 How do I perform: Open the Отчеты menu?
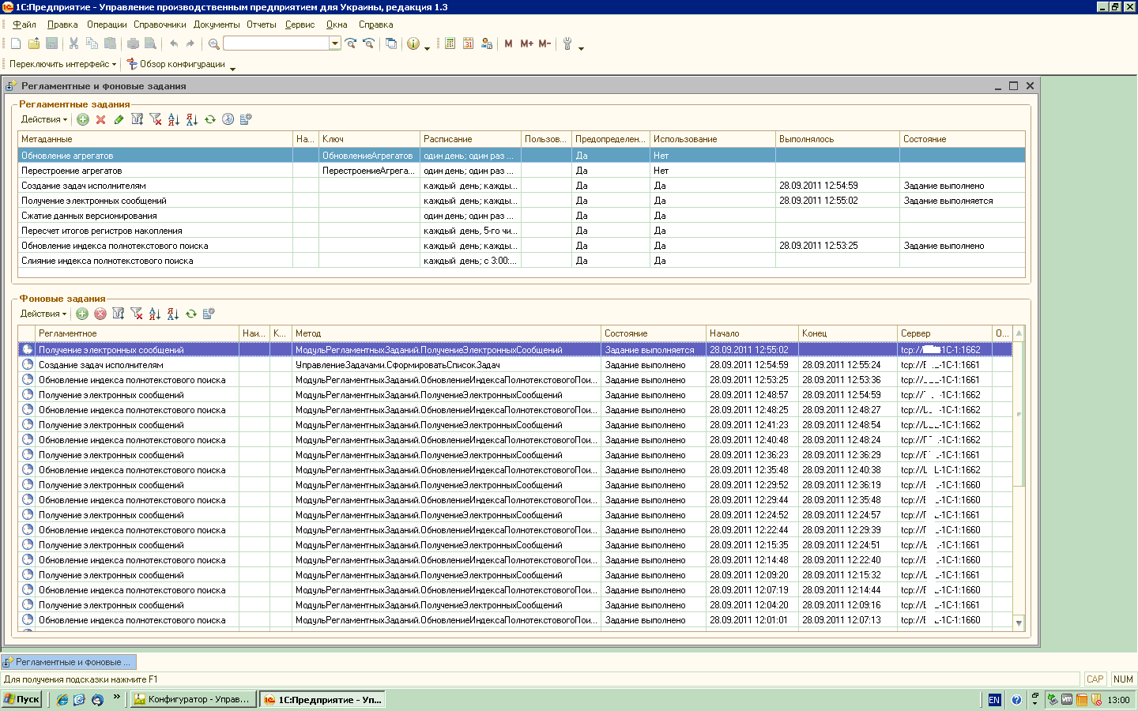[x=262, y=24]
